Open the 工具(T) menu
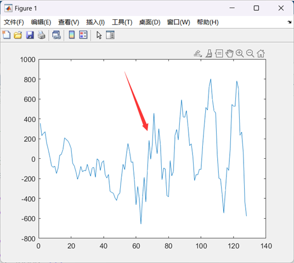The width and height of the screenshot is (294, 263). pos(122,22)
